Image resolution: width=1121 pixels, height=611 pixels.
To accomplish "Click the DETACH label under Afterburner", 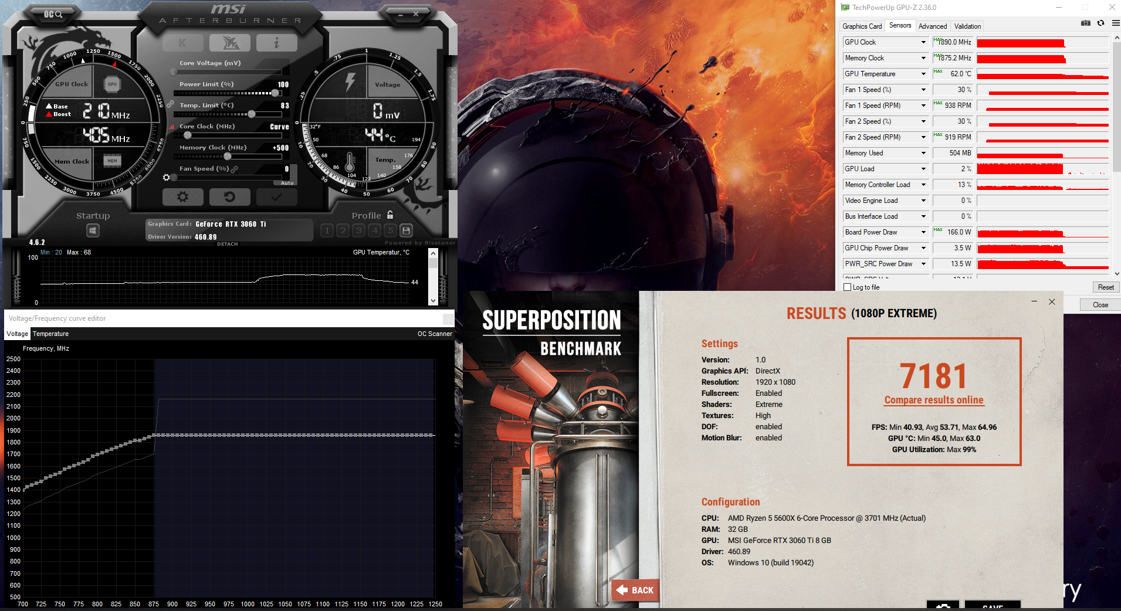I will click(228, 244).
